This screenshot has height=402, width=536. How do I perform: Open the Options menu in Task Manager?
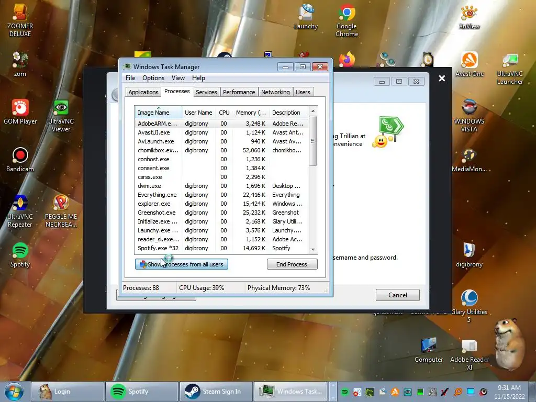(153, 78)
